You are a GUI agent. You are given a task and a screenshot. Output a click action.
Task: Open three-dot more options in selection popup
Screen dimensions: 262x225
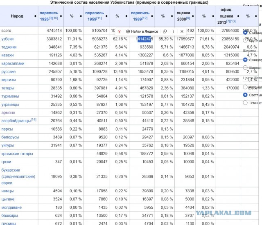click(173, 31)
